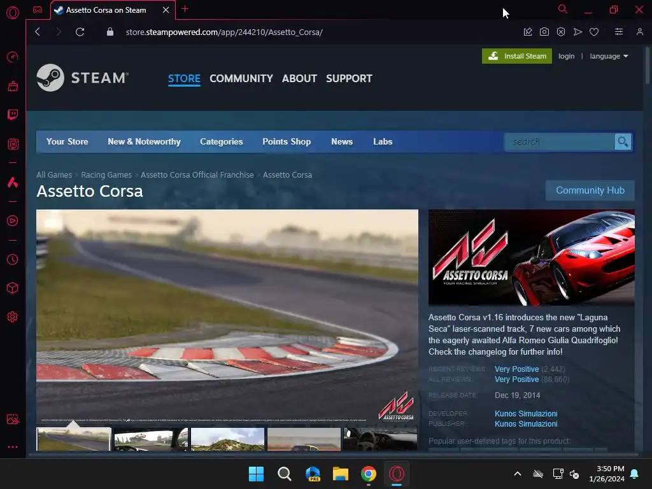Screen dimensions: 652x489
Task: Open a new tab with plus button
Action: [185, 9]
